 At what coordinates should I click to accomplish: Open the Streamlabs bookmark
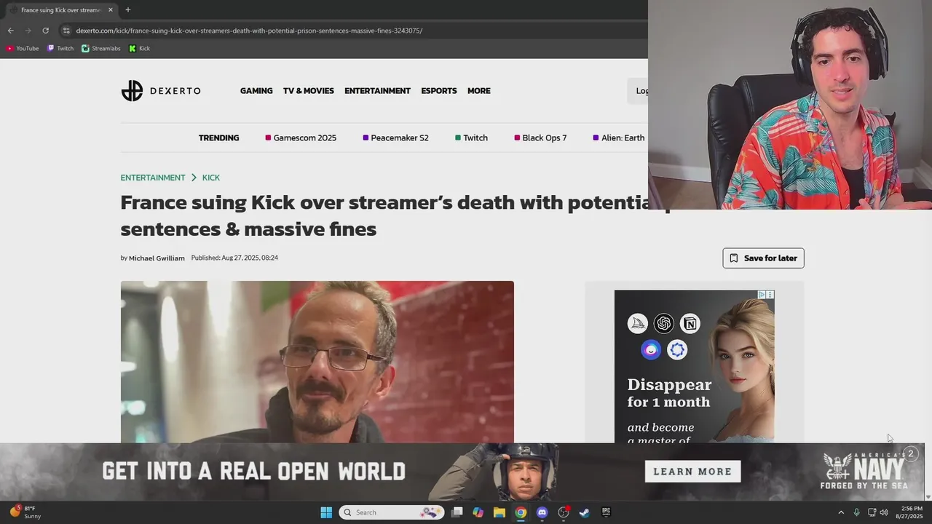(x=101, y=49)
